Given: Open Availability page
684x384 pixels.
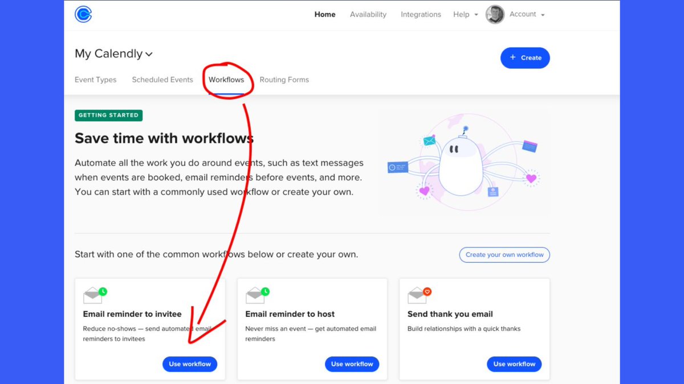Looking at the screenshot, I should pyautogui.click(x=368, y=15).
